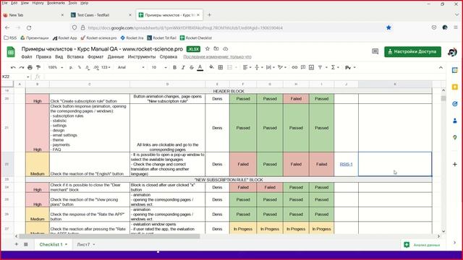463x260 pixels.
Task: Open the fill color picker
Action: (x=211, y=67)
